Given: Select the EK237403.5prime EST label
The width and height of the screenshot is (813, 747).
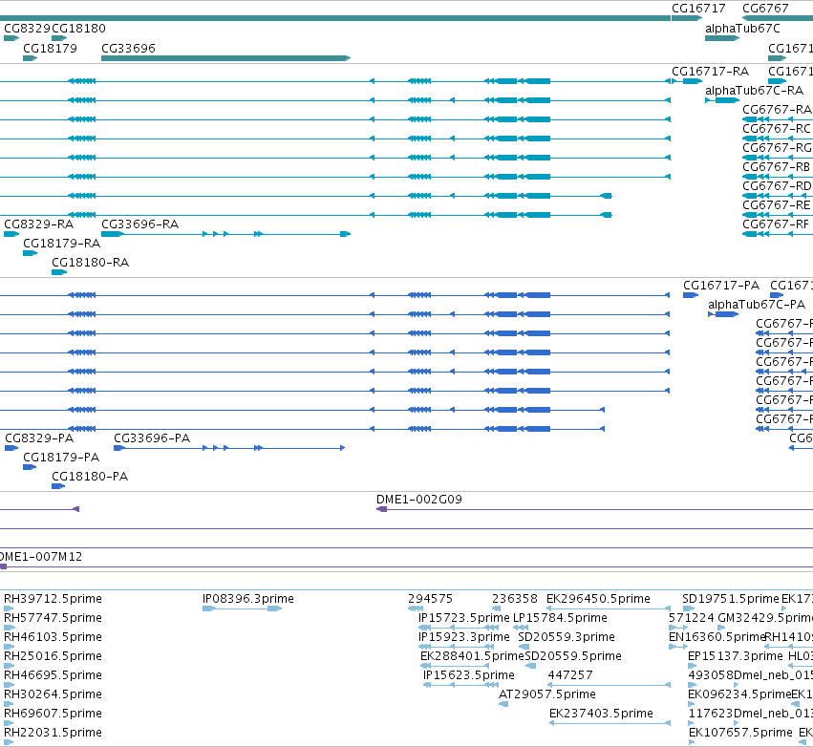Looking at the screenshot, I should (x=602, y=714).
